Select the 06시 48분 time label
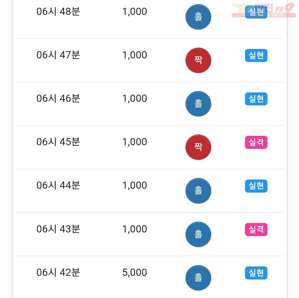The width and height of the screenshot is (299, 298). pyautogui.click(x=58, y=12)
